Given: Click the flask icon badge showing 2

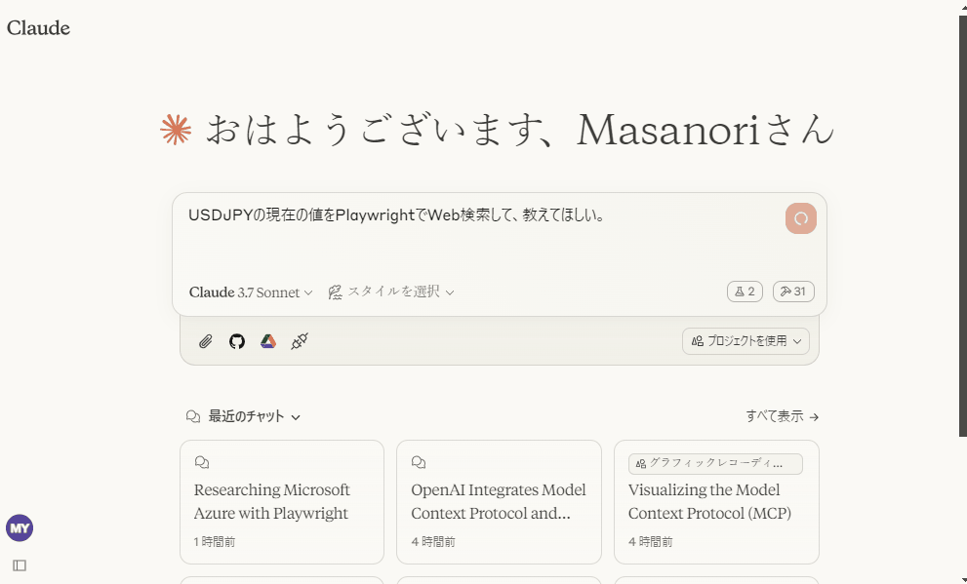Looking at the screenshot, I should point(745,292).
